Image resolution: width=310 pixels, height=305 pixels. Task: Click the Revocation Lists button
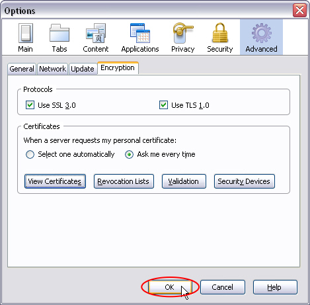coord(124,181)
